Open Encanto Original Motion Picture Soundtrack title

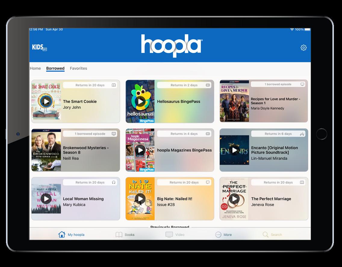click(x=274, y=150)
